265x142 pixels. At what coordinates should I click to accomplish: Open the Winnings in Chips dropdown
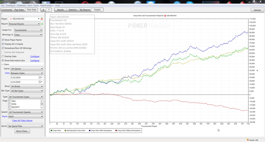28,35
